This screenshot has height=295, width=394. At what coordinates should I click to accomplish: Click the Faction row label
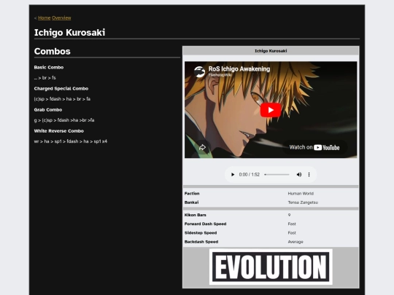click(192, 194)
